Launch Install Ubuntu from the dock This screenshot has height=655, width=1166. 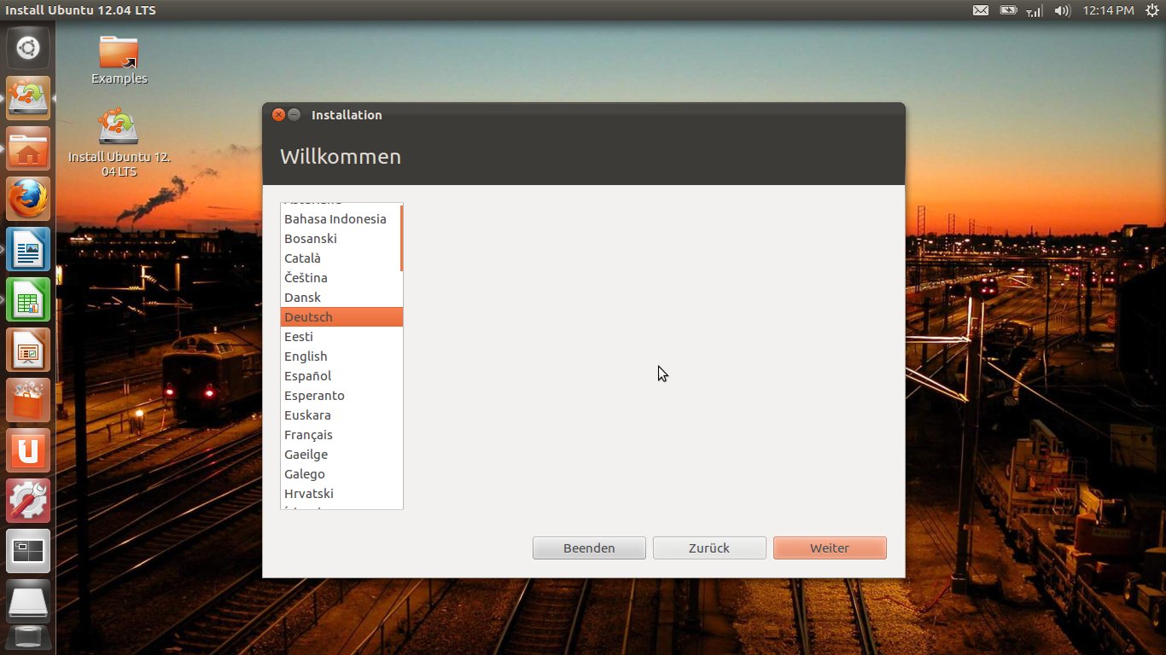[x=28, y=98]
